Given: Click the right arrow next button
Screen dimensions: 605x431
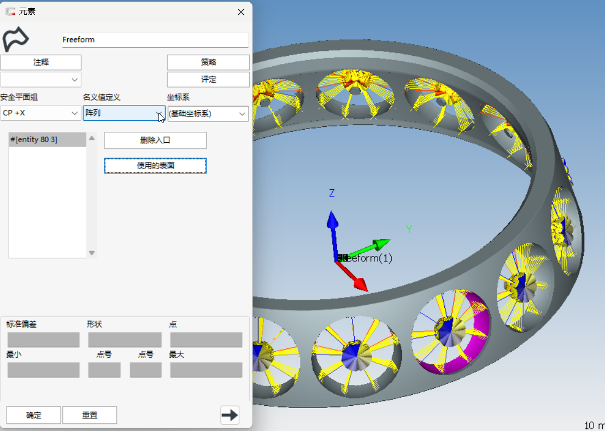Looking at the screenshot, I should pos(230,415).
